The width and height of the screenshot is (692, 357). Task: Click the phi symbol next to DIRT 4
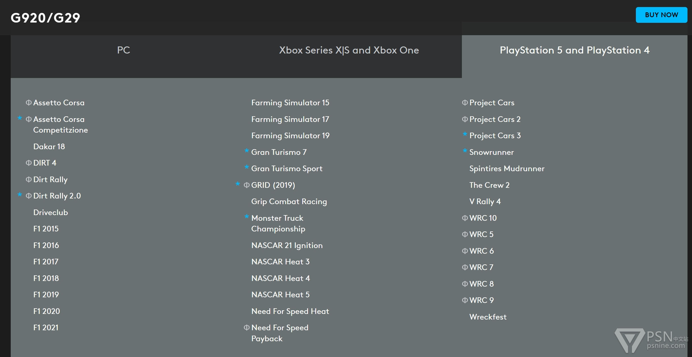click(28, 163)
